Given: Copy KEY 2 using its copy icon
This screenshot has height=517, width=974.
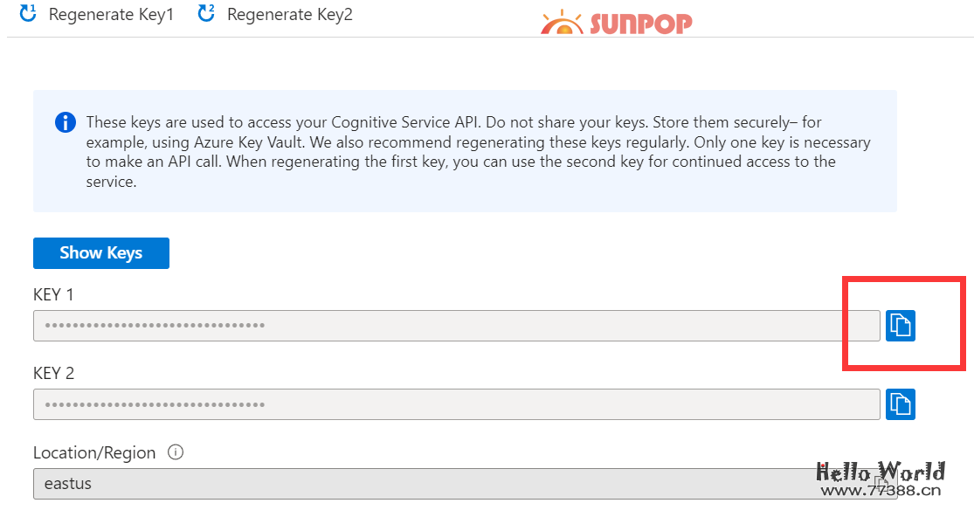Looking at the screenshot, I should [x=900, y=404].
